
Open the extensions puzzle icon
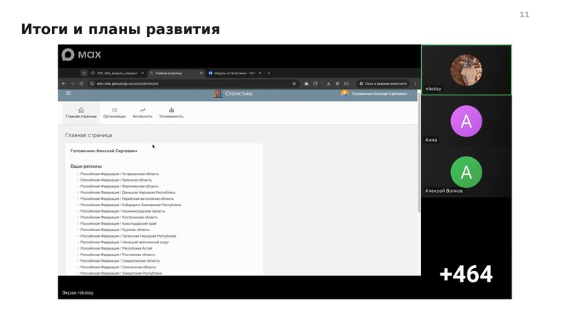315,83
